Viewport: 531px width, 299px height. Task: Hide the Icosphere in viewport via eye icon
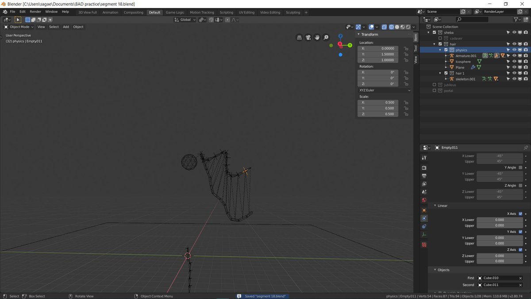point(514,62)
